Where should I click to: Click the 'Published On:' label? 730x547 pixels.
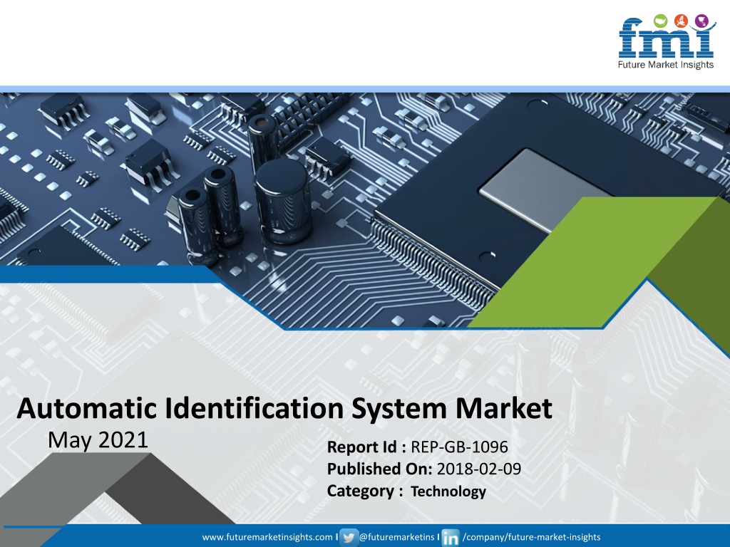[x=380, y=469]
